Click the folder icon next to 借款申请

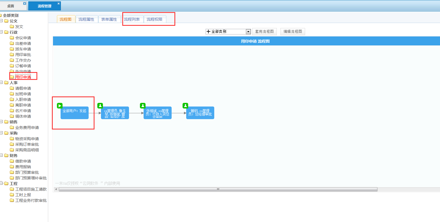click(12, 161)
